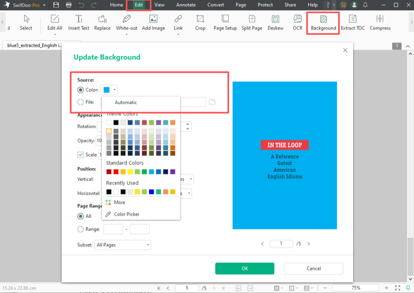The width and height of the screenshot is (414, 293).
Task: Open the Extract TOC tool
Action: tap(352, 22)
